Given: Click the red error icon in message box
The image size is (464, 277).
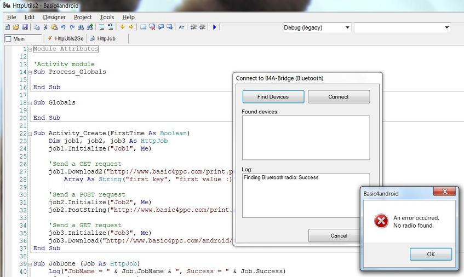Looking at the screenshot, I should [381, 221].
